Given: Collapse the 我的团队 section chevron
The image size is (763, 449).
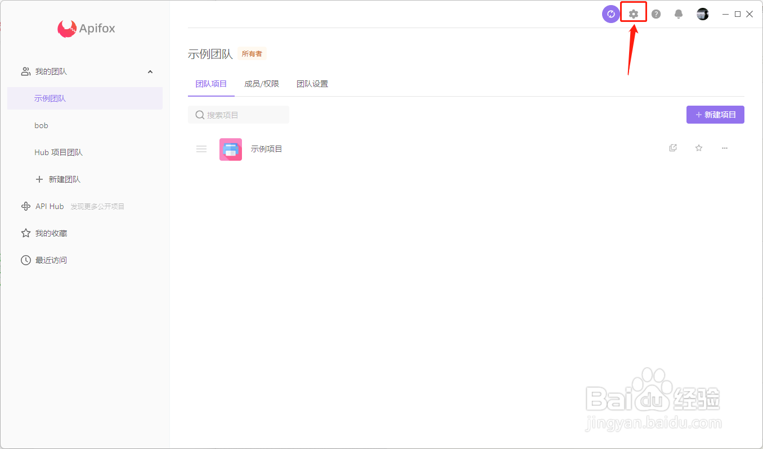Looking at the screenshot, I should (150, 72).
